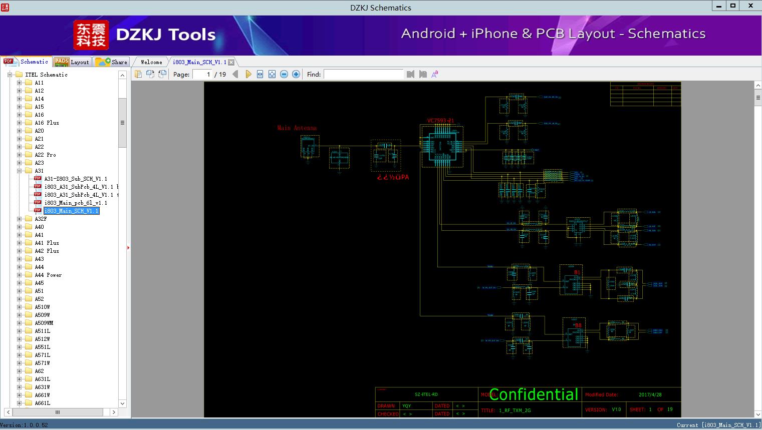Viewport: 762px width, 430px height.
Task: Zoom out with the minus icon
Action: [284, 74]
